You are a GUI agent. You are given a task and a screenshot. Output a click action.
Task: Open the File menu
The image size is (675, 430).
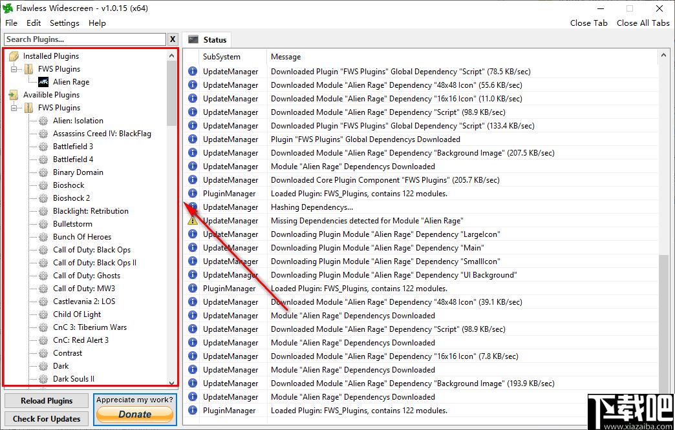tap(11, 23)
